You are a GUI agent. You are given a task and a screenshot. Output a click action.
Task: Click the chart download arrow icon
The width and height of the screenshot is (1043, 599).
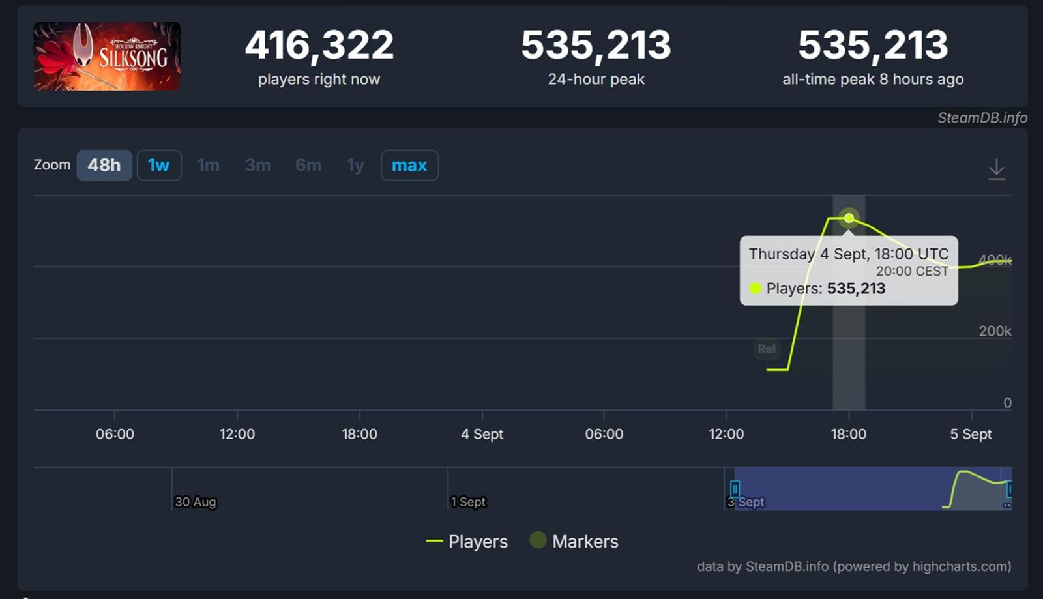click(x=996, y=169)
